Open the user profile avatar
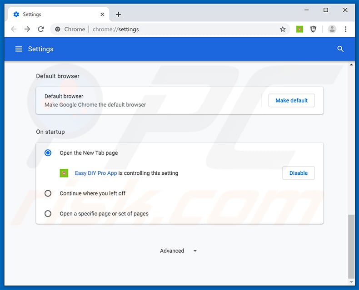The height and width of the screenshot is (290, 359). point(332,29)
